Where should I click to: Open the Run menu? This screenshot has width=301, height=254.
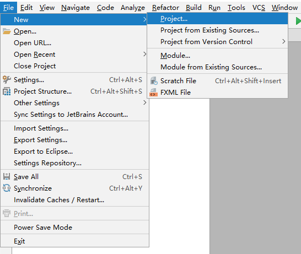(214, 8)
